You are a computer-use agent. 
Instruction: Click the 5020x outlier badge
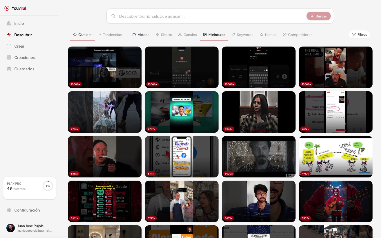[229, 174]
